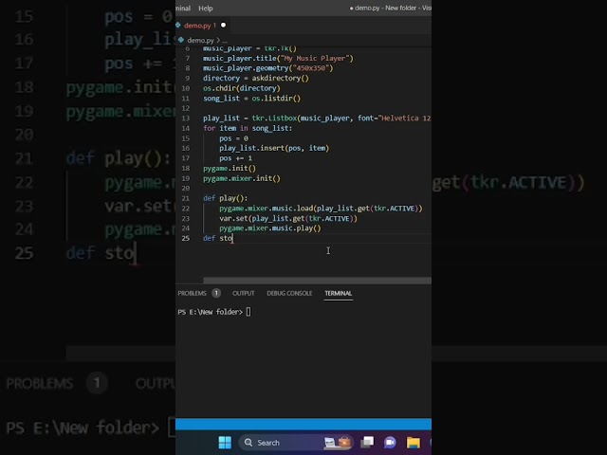The width and height of the screenshot is (607, 455).
Task: Click 'pos += 1' on line 17
Action: [x=236, y=158]
